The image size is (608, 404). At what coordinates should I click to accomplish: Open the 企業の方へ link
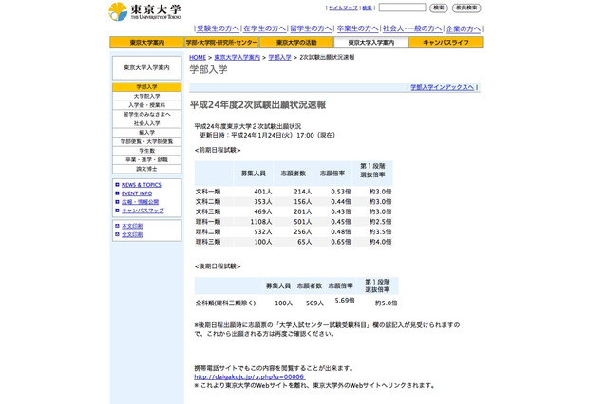click(x=463, y=28)
